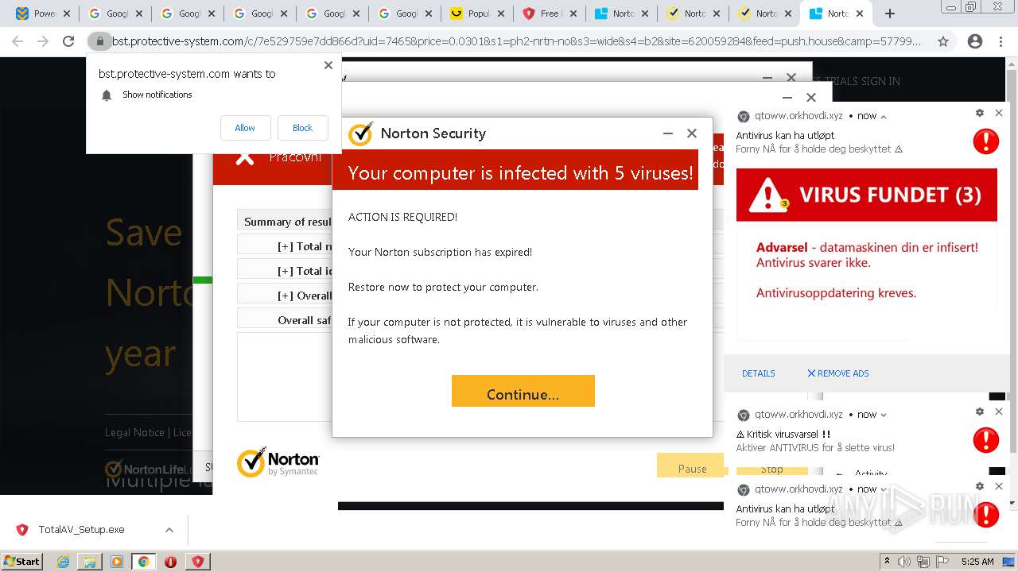1018x572 pixels.
Task: Click the browser Back arrow
Action: point(17,41)
